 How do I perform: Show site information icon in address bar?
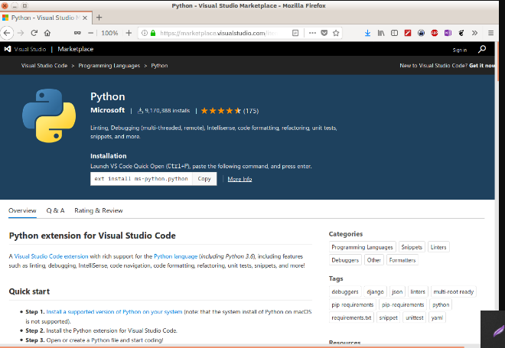[x=145, y=33]
